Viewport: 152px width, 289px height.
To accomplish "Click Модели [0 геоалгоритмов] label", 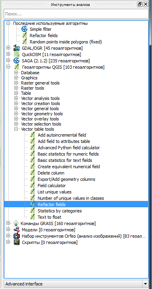I will click(48, 230).
